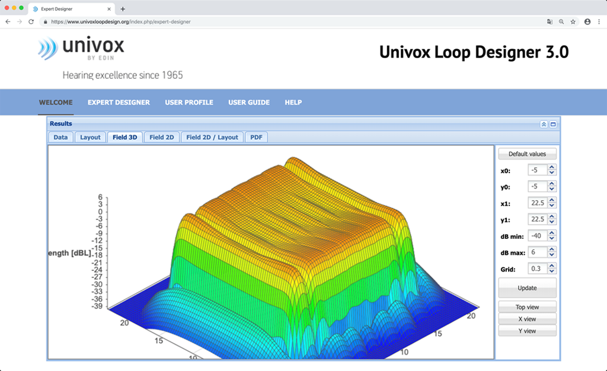
Task: Maximize the Results panel
Action: click(x=553, y=124)
